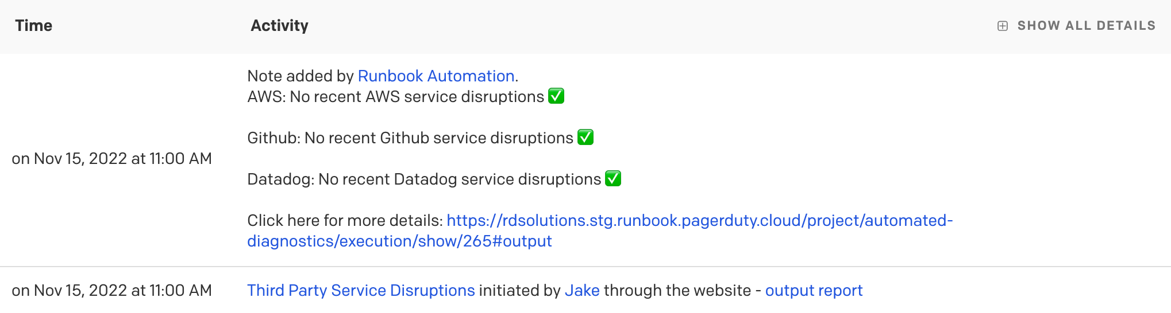Click the 'Note added by' text
The image size is (1171, 313).
click(301, 76)
